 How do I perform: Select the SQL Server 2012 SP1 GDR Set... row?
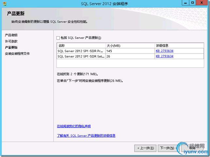[x=130, y=56]
